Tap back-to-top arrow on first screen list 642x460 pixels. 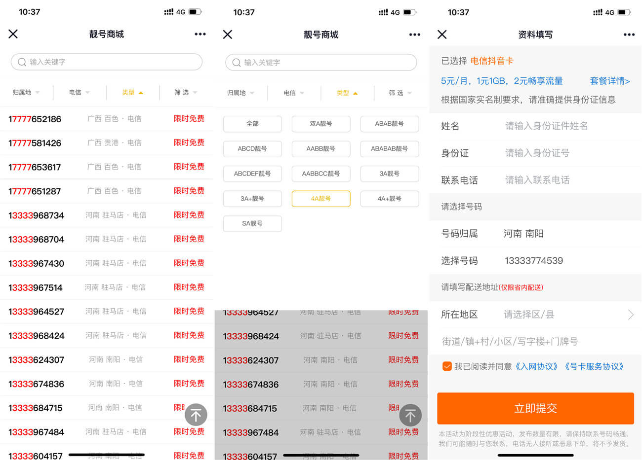(x=196, y=415)
